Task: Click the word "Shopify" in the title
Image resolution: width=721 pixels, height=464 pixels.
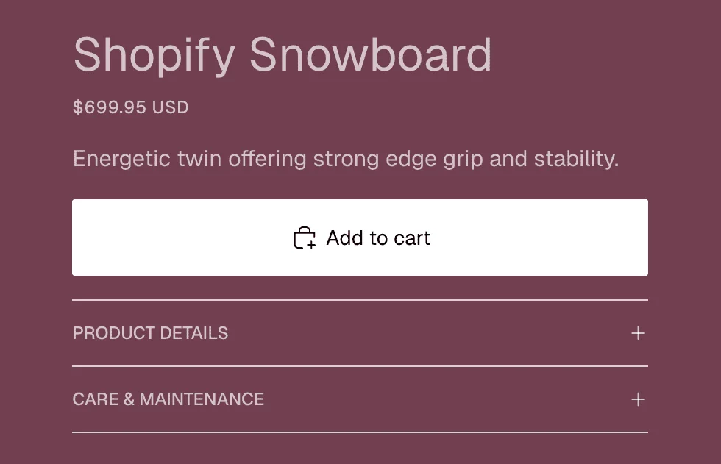Action: tap(154, 54)
